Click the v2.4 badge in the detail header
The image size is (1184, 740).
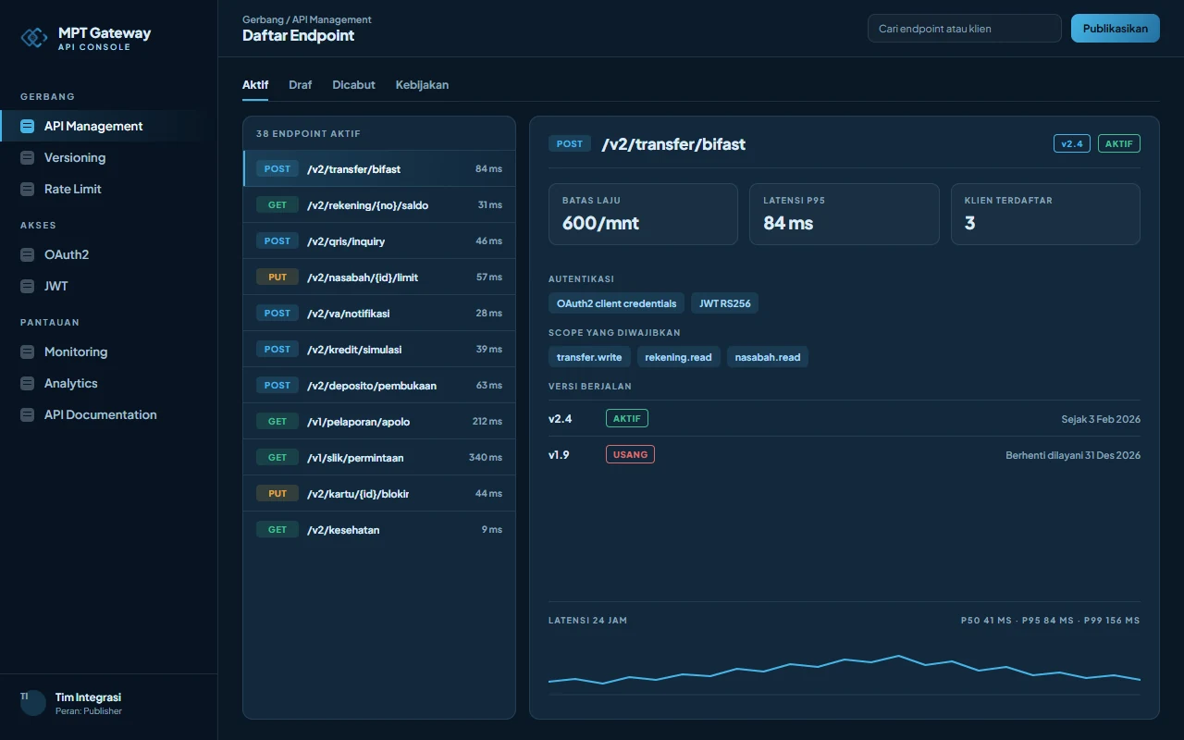1072,143
